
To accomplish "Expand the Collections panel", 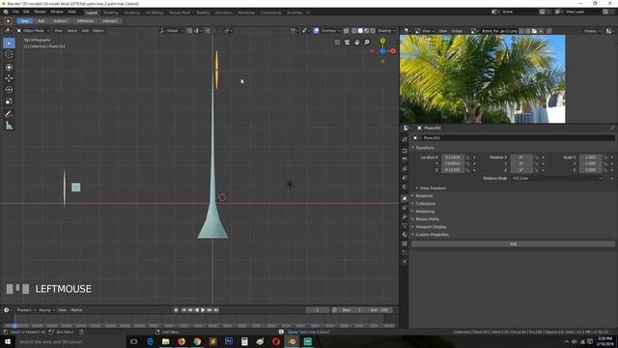I will pos(425,204).
